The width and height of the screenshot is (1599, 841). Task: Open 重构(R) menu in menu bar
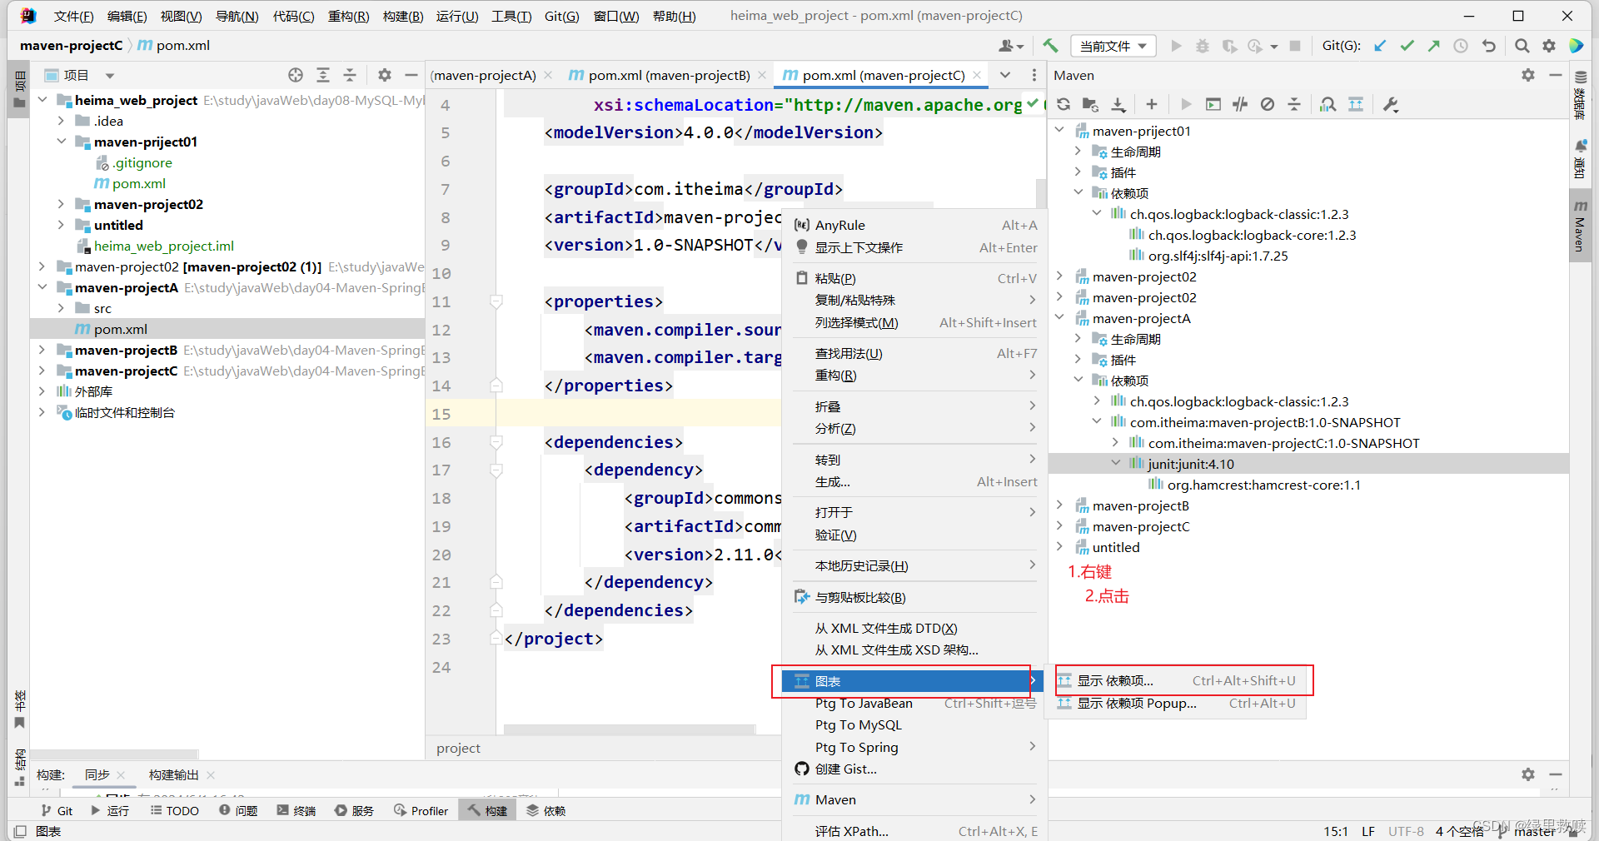[348, 16]
